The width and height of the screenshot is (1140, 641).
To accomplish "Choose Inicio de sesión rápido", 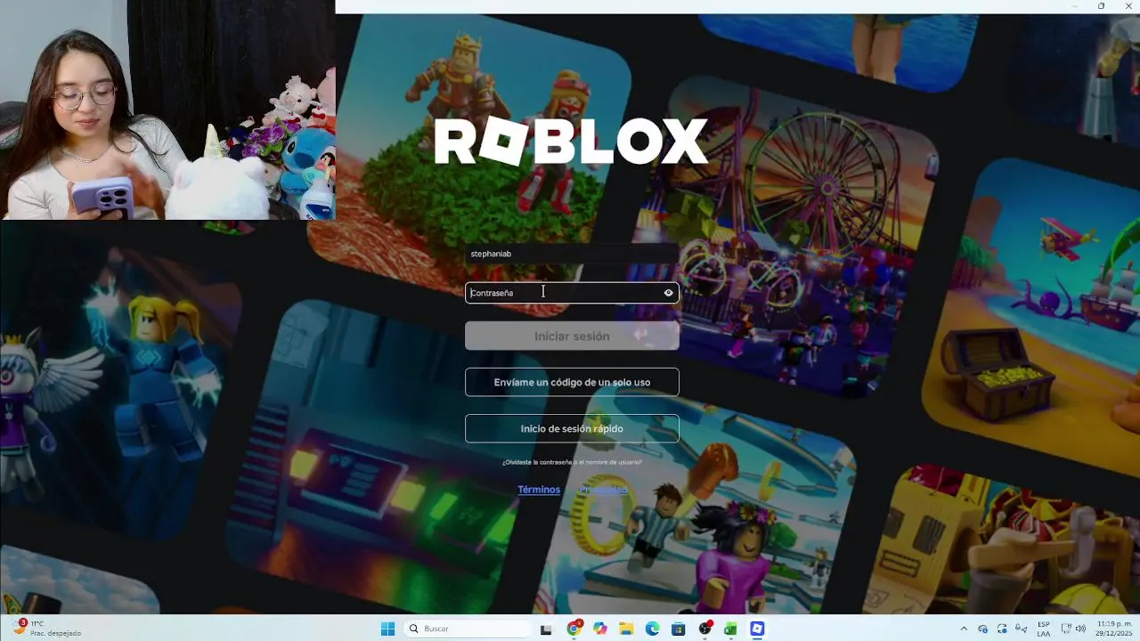I will point(572,428).
